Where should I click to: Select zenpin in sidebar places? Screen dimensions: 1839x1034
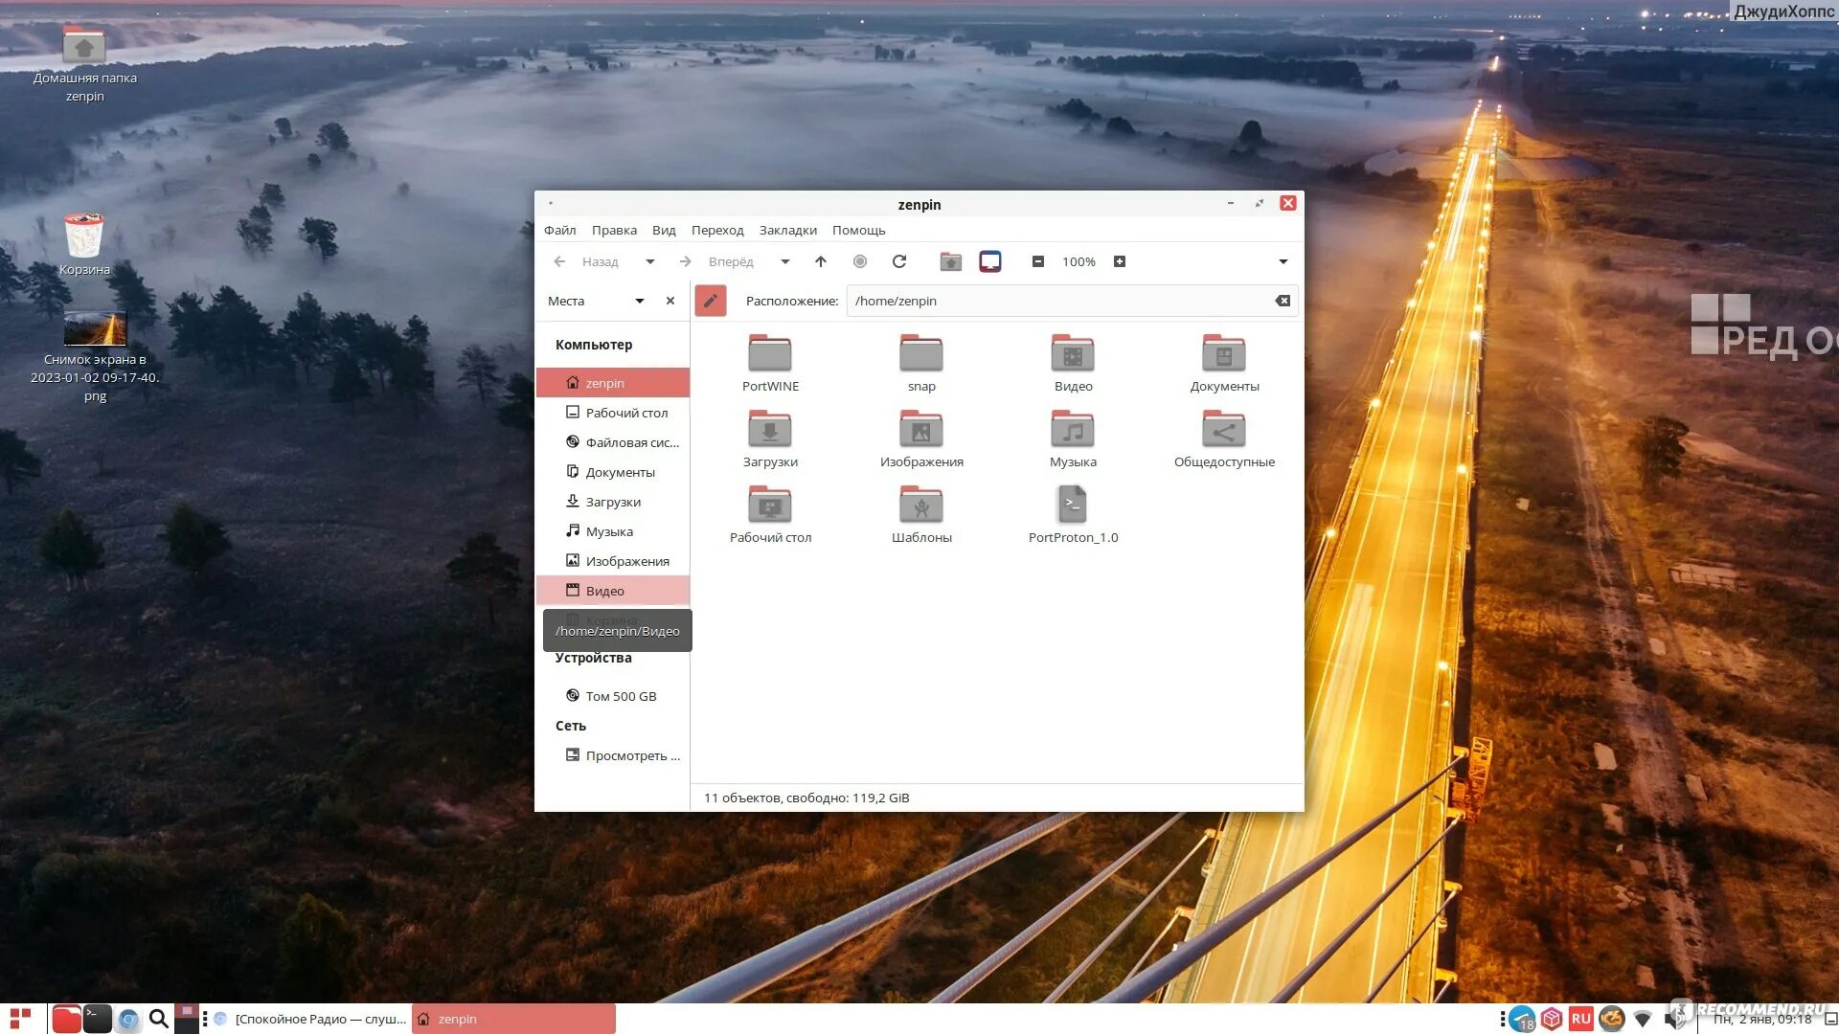tap(612, 383)
